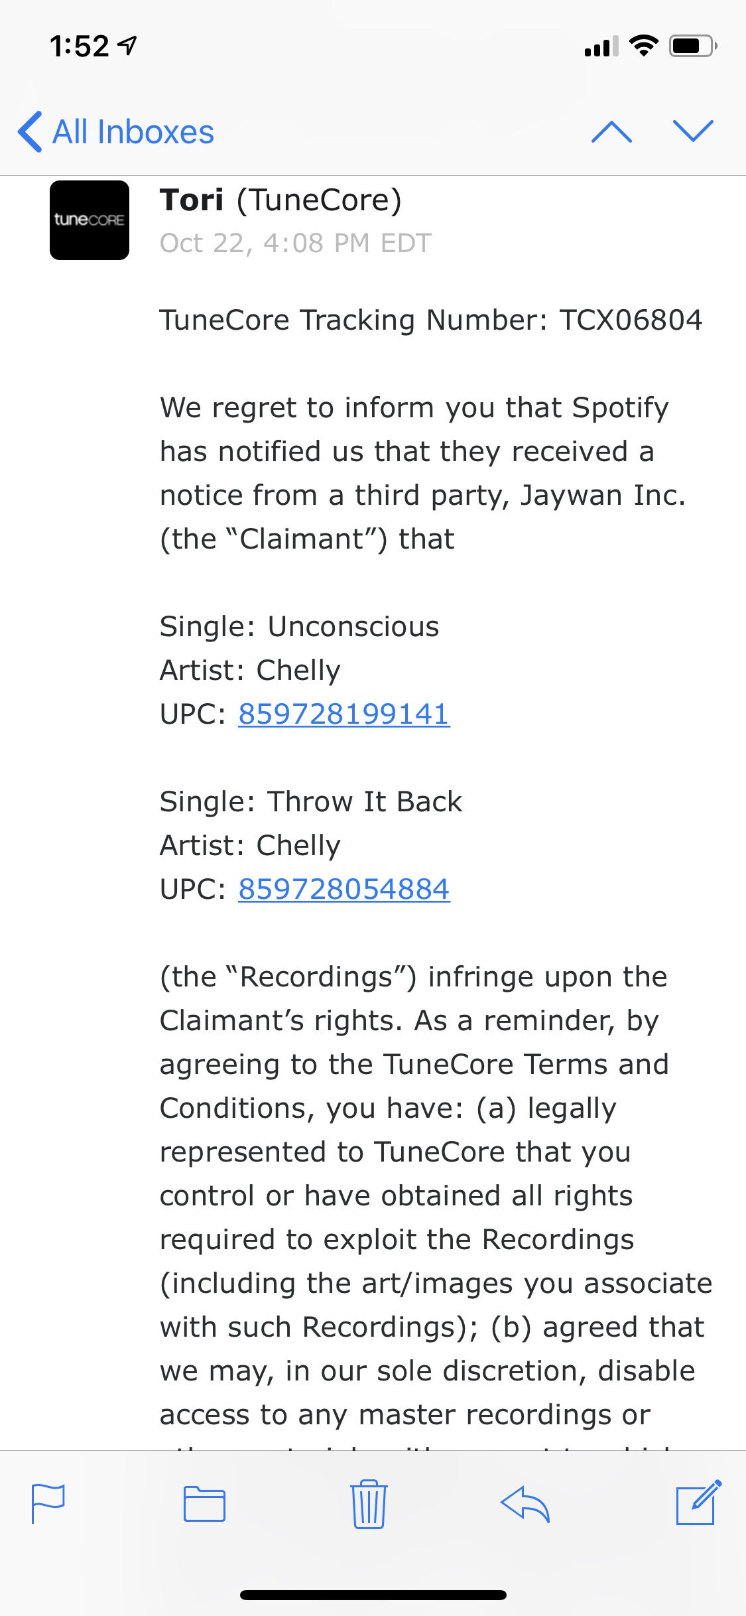This screenshot has width=746, height=1616.
Task: Tap the TuneCore Tracking Number line
Action: [x=431, y=320]
